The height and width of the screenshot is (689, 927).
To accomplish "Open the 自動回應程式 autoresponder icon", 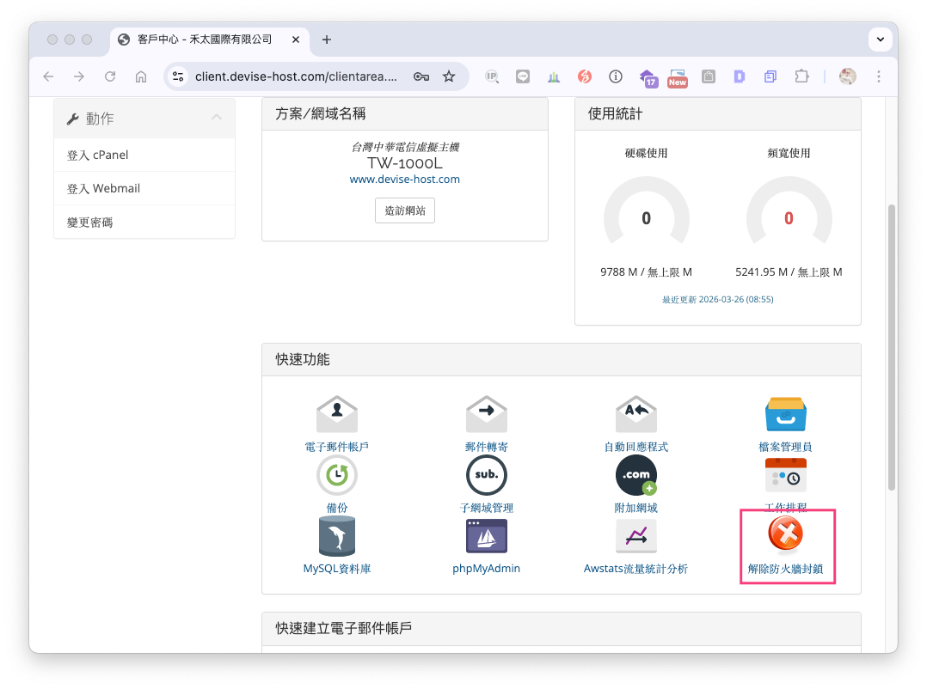I will 635,415.
